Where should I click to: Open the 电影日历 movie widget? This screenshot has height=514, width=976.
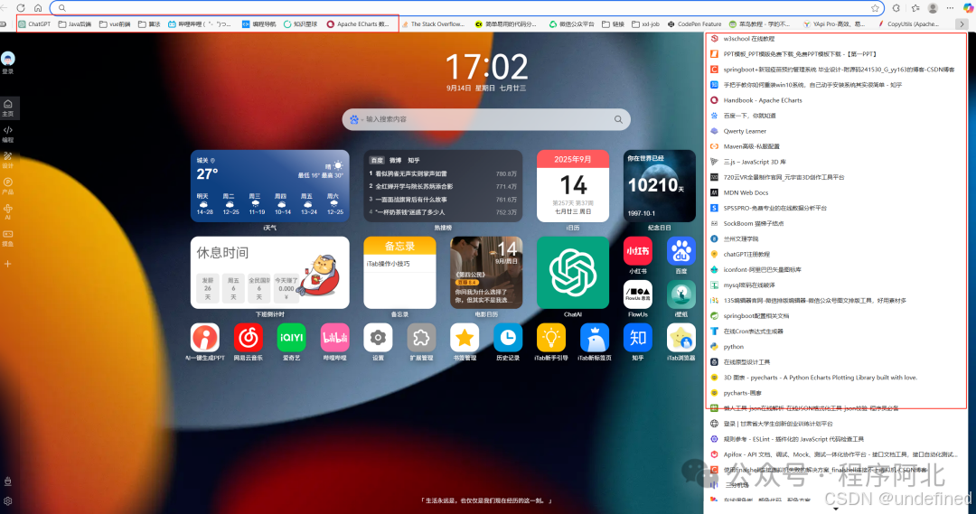pyautogui.click(x=486, y=273)
